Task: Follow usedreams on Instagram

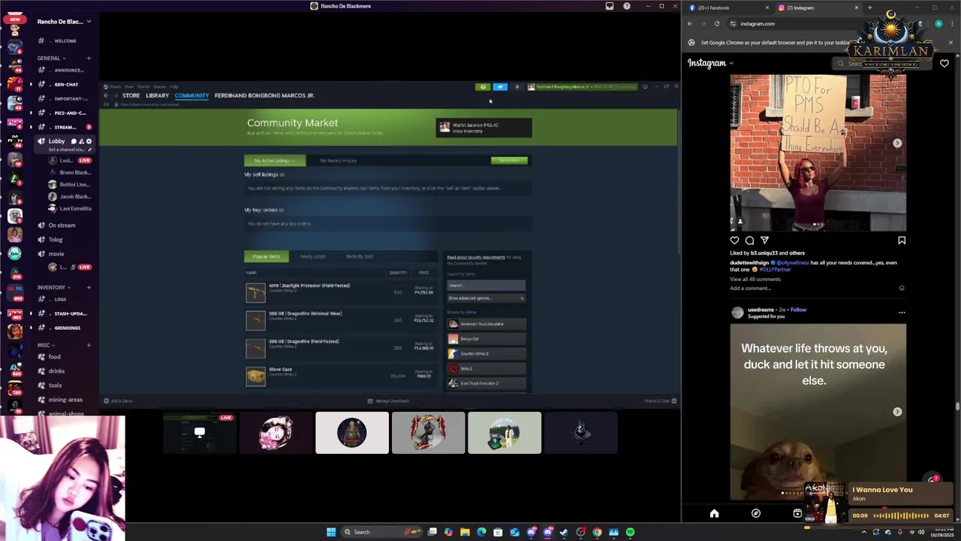Action: [x=798, y=310]
